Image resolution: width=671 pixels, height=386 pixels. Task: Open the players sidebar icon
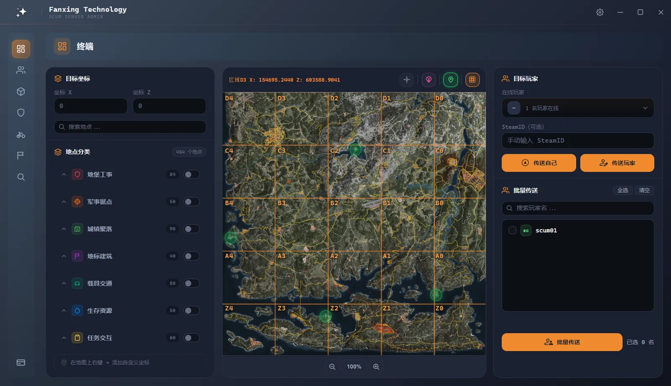pyautogui.click(x=21, y=70)
